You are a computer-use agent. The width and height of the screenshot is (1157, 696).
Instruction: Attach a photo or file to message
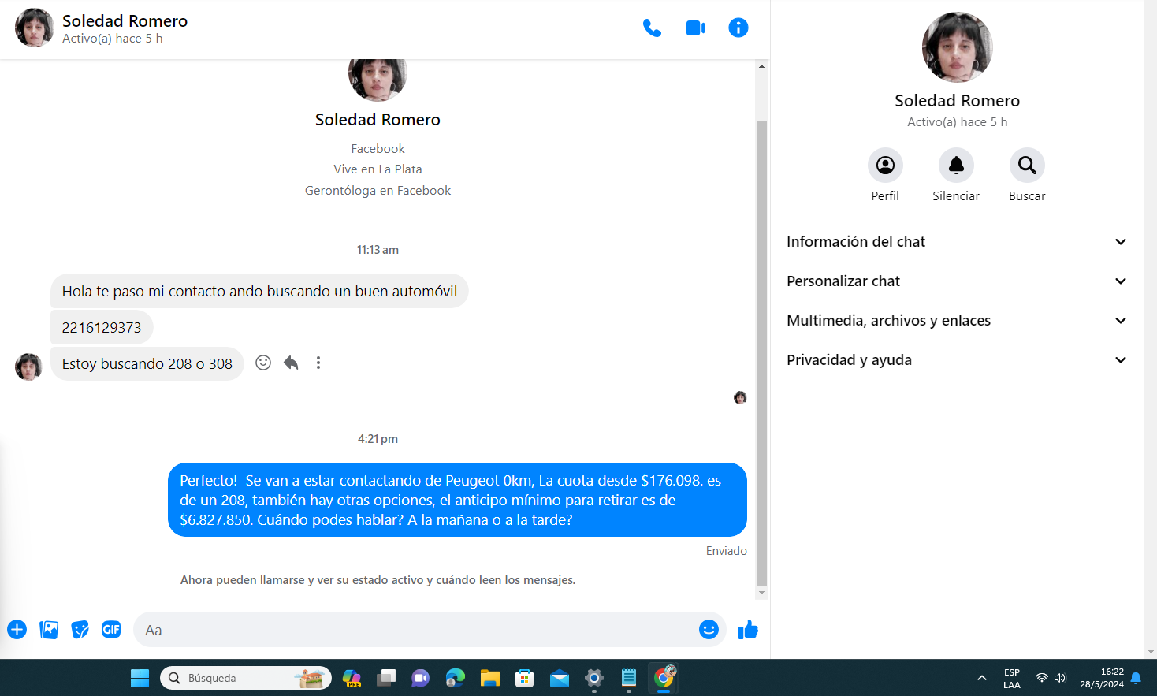tap(49, 630)
